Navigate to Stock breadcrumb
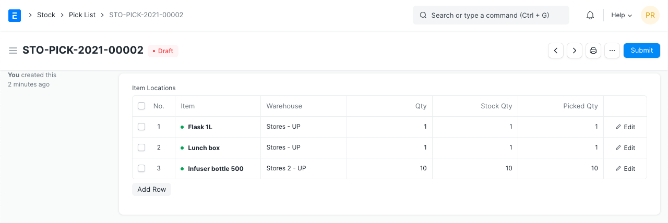Image resolution: width=668 pixels, height=223 pixels. pos(46,15)
